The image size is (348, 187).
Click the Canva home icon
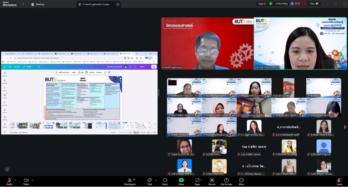pyautogui.click(x=5, y=67)
